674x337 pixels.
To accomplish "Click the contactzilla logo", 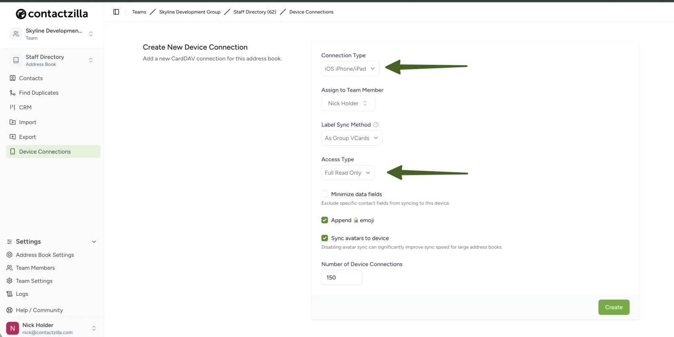I will [x=52, y=14].
